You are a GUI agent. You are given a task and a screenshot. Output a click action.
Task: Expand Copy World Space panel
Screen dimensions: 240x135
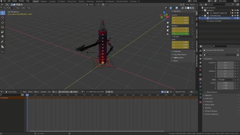click(180, 55)
